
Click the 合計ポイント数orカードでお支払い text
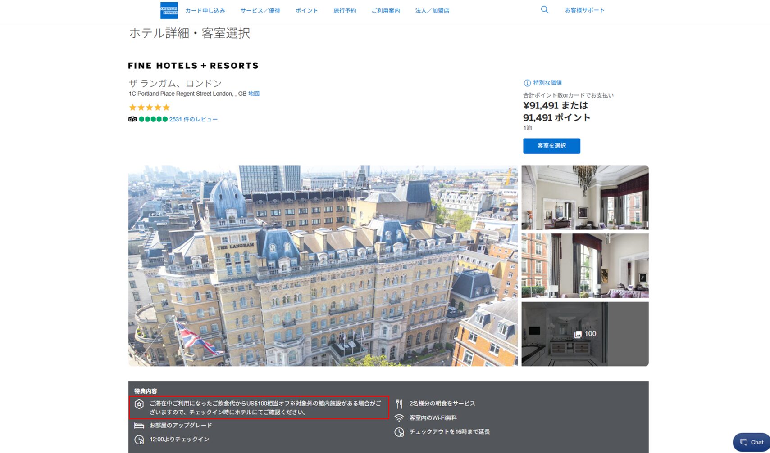(x=568, y=95)
